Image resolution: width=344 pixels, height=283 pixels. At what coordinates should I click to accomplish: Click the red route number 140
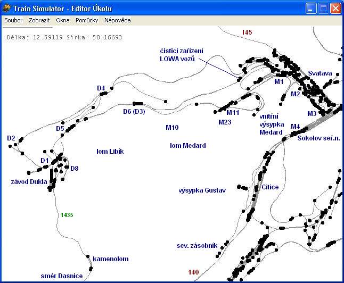point(193,272)
